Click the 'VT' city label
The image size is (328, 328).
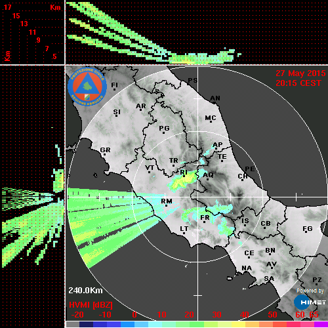click(x=150, y=168)
